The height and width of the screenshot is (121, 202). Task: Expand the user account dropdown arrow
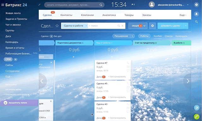click(188, 5)
